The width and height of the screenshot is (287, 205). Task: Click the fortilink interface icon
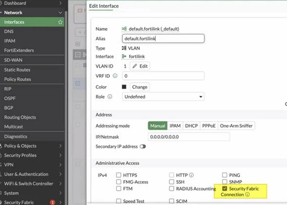[124, 57]
